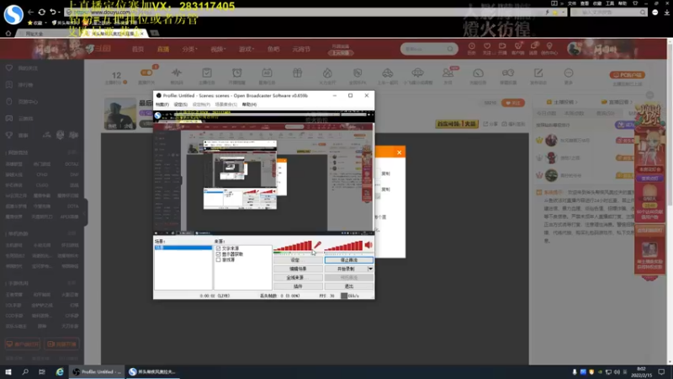
Task: Click the 停止串流 stop streaming button
Action: pos(349,260)
